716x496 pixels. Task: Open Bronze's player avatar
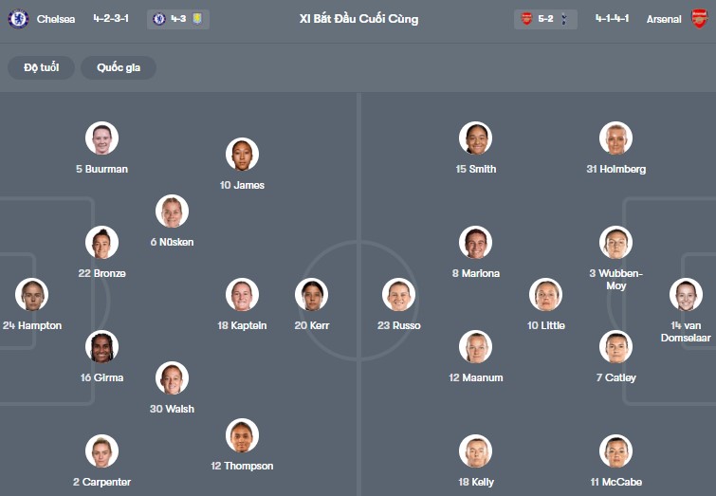coord(101,243)
